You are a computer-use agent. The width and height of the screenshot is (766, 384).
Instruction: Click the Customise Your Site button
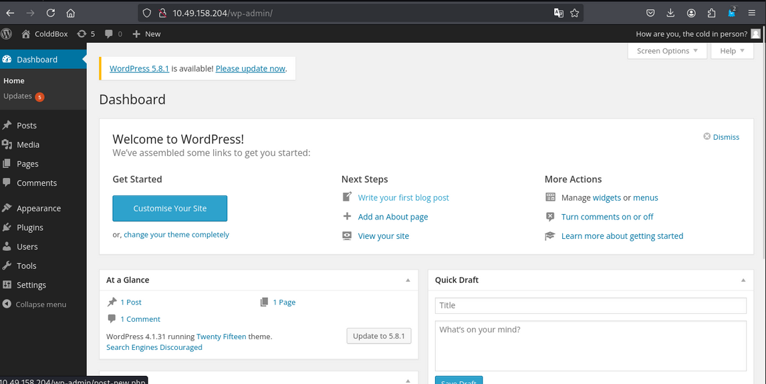(x=170, y=208)
